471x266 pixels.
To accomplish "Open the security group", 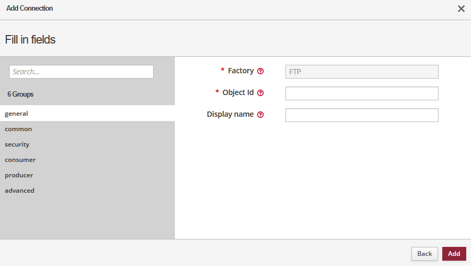I will (x=17, y=144).
